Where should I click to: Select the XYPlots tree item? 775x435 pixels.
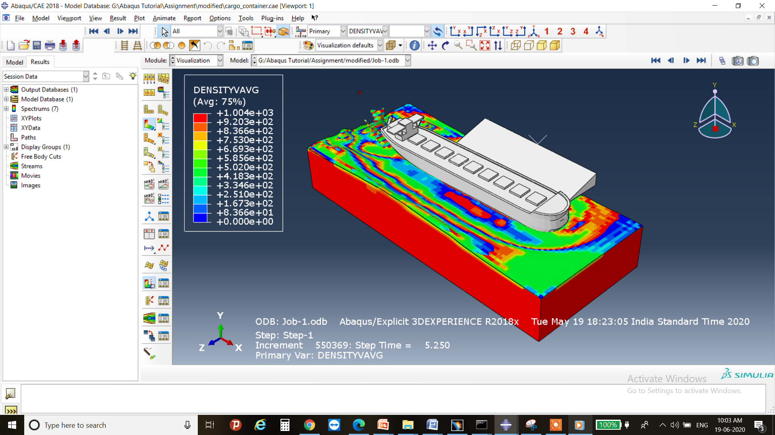[31, 118]
